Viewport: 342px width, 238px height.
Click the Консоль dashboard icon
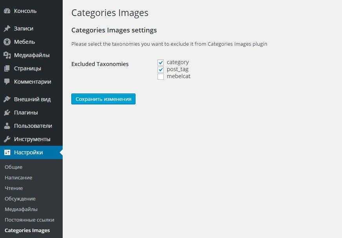[x=7, y=11]
